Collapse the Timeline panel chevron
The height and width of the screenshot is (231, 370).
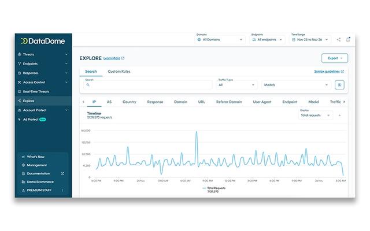tap(340, 115)
